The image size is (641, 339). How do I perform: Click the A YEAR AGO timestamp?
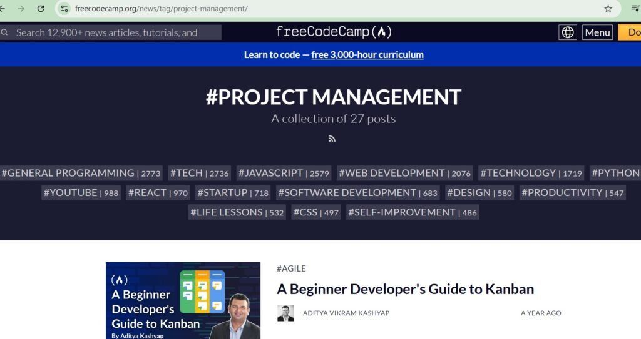[x=541, y=313]
